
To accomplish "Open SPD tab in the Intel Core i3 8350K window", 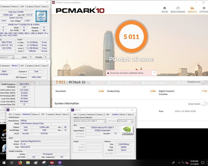I will click(x=22, y=6).
